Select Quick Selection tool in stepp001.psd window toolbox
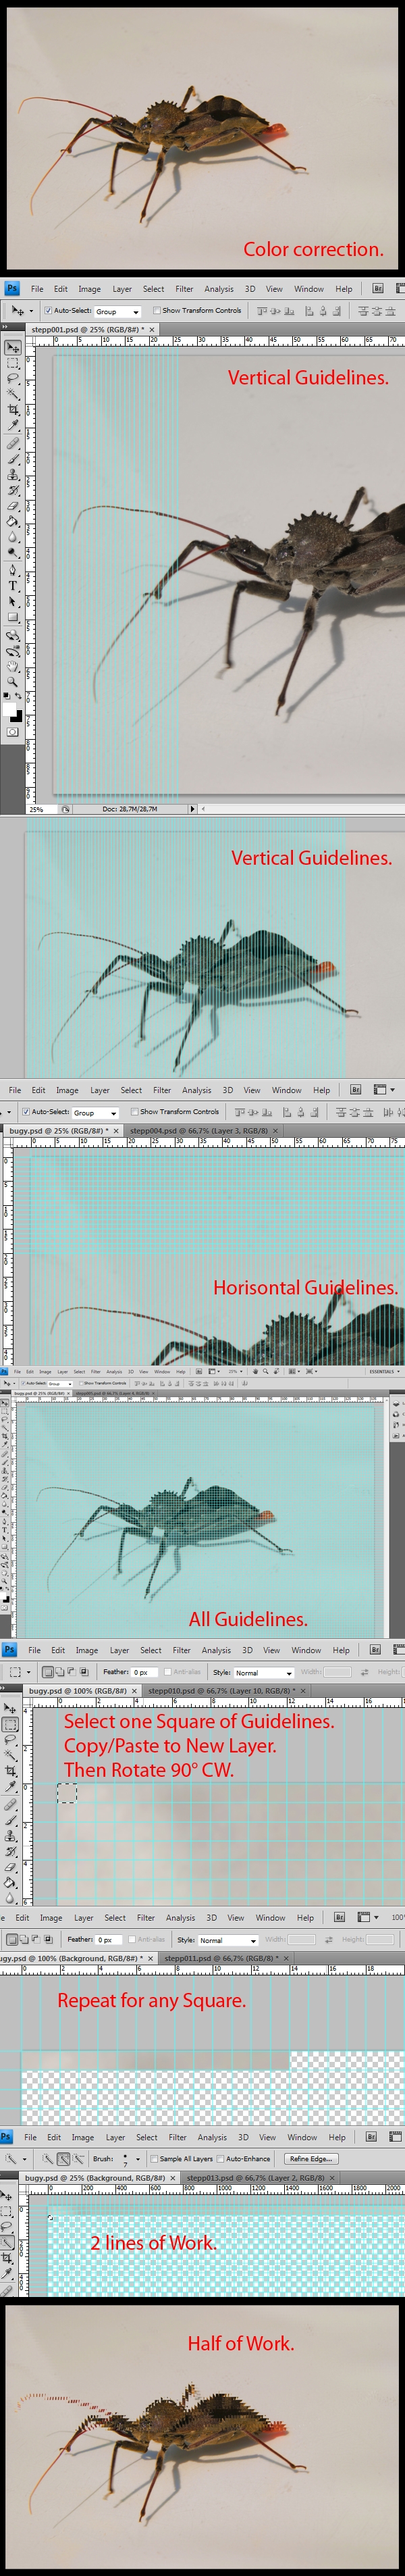405x2576 pixels. click(x=12, y=395)
